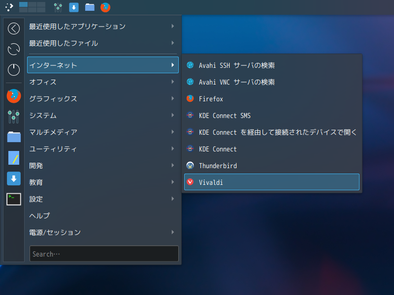Select the インターネット category

(103, 65)
